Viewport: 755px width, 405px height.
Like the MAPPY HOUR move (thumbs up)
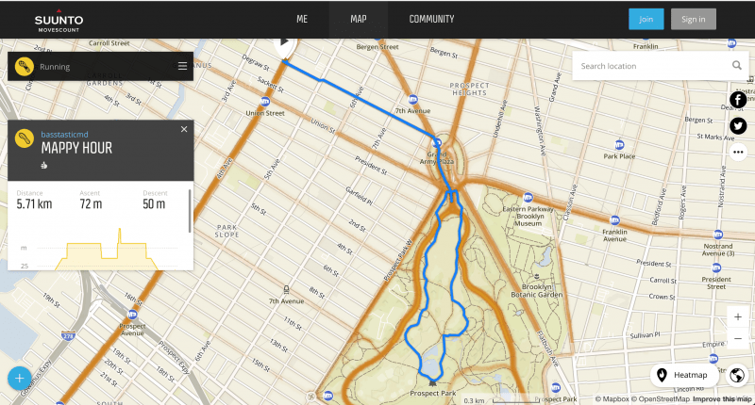point(43,164)
